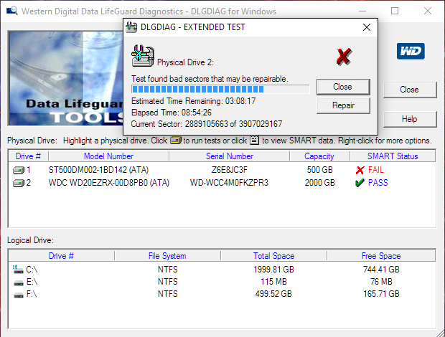
Task: Click 115 MB total space value
Action: click(273, 282)
